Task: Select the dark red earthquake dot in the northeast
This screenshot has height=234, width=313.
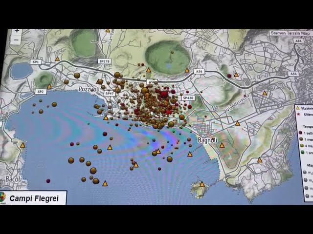Action: coord(229,76)
